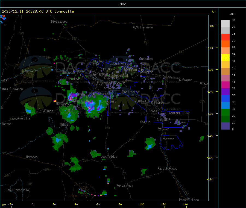
Task: Click the A_Villanueva location label
Action: [143, 27]
